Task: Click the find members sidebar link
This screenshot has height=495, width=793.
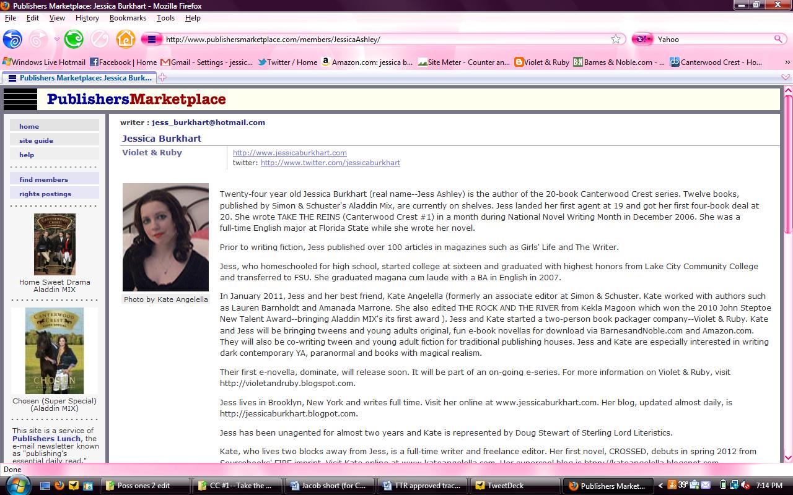Action: 43,179
